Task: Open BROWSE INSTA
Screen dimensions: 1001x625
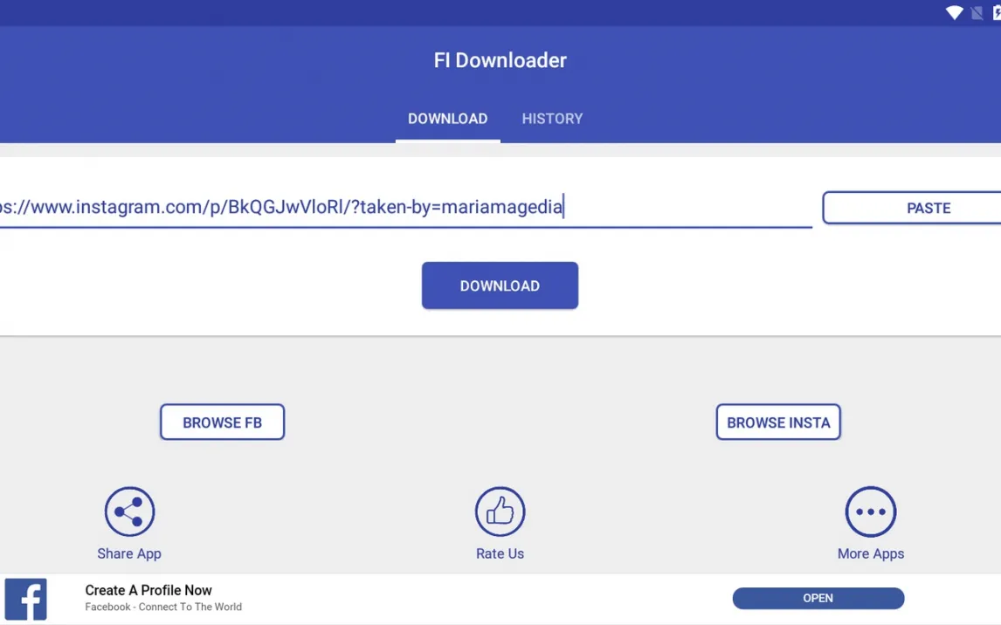Action: click(778, 422)
